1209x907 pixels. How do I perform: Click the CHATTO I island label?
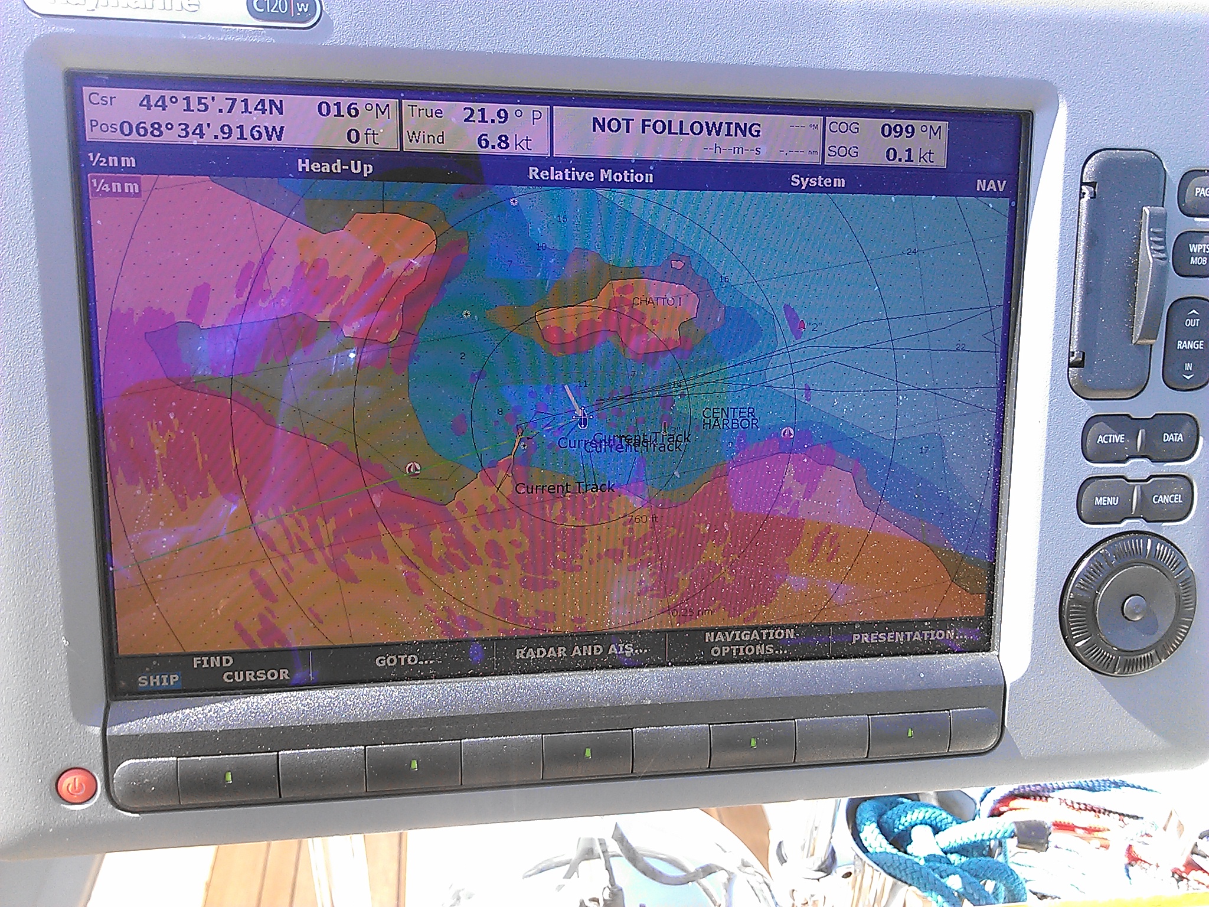(x=656, y=302)
